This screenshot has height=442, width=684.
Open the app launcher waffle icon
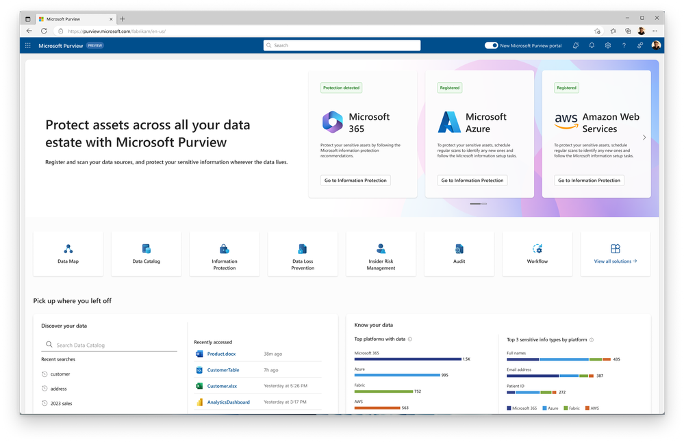(28, 45)
